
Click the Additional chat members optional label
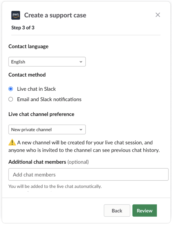pyautogui.click(x=49, y=162)
